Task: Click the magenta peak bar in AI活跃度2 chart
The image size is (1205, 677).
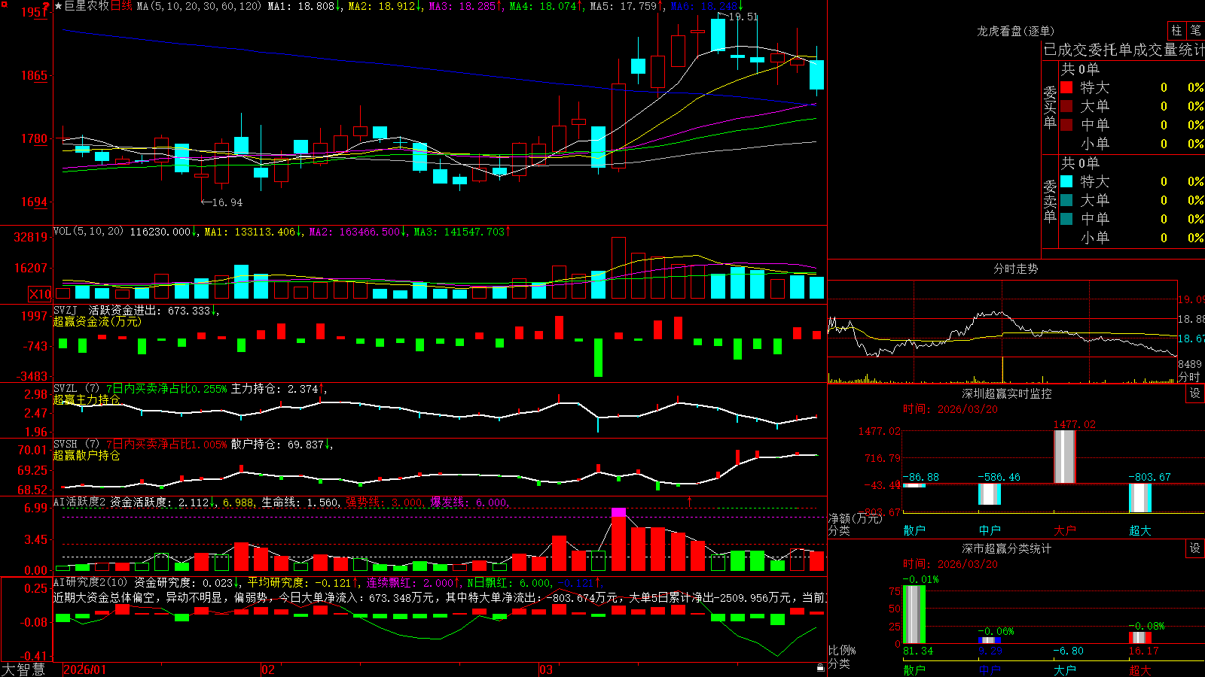Action: click(618, 512)
